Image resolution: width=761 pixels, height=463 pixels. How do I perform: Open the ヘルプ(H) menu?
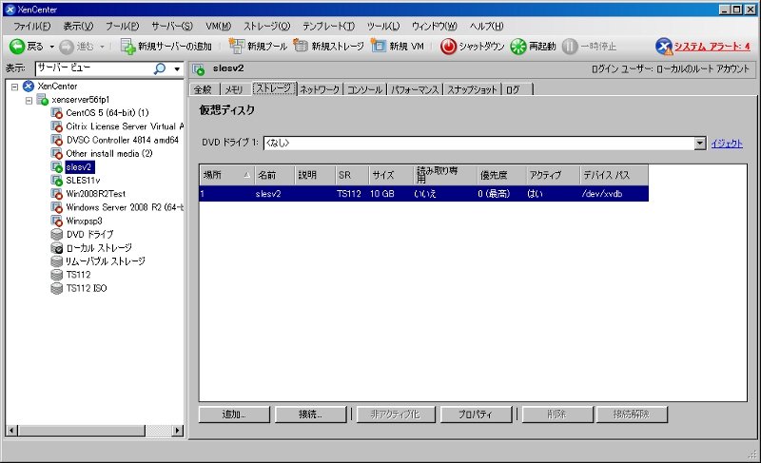click(486, 27)
